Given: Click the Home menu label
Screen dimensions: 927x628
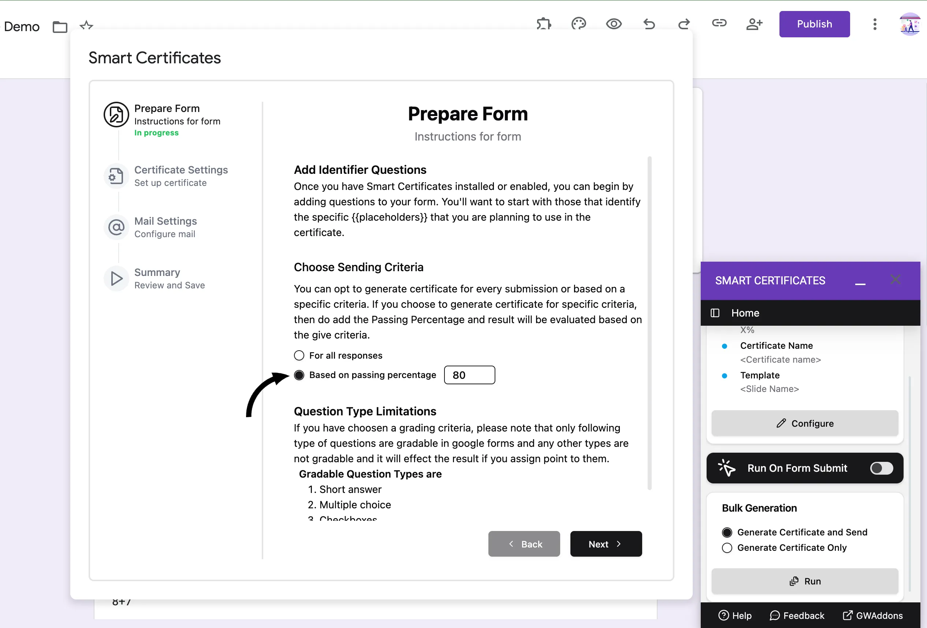Looking at the screenshot, I should [745, 313].
